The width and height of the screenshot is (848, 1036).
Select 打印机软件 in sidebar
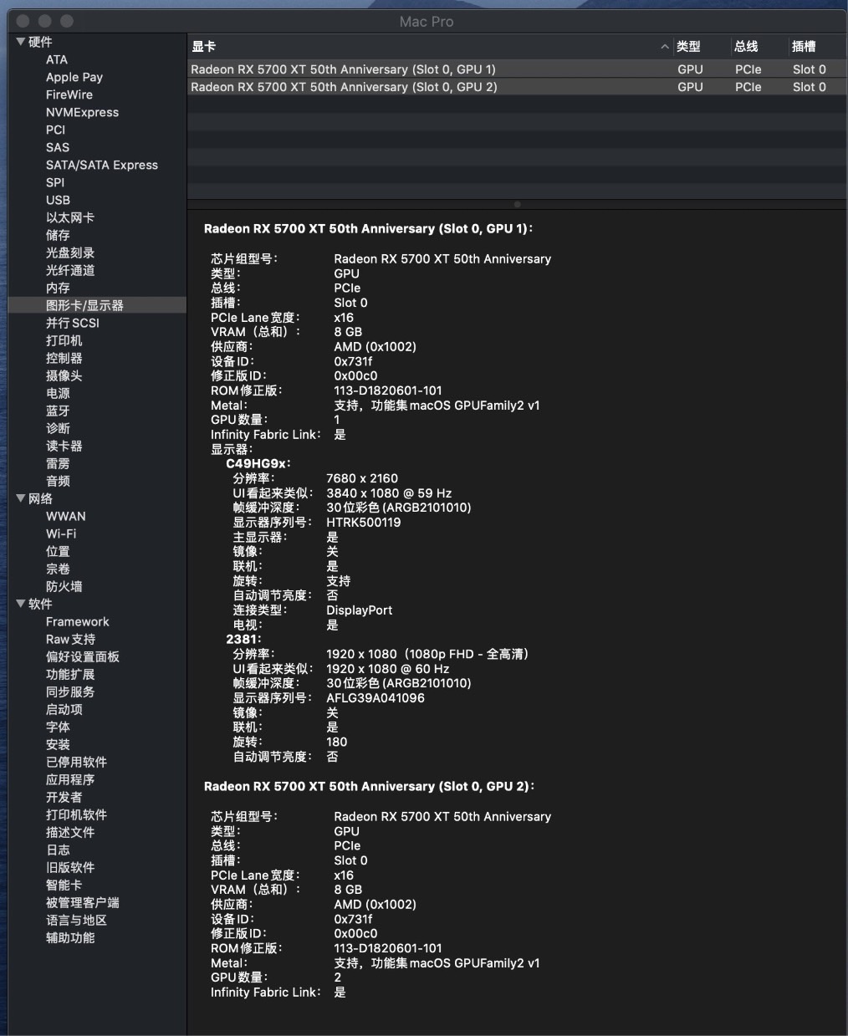pyautogui.click(x=76, y=814)
